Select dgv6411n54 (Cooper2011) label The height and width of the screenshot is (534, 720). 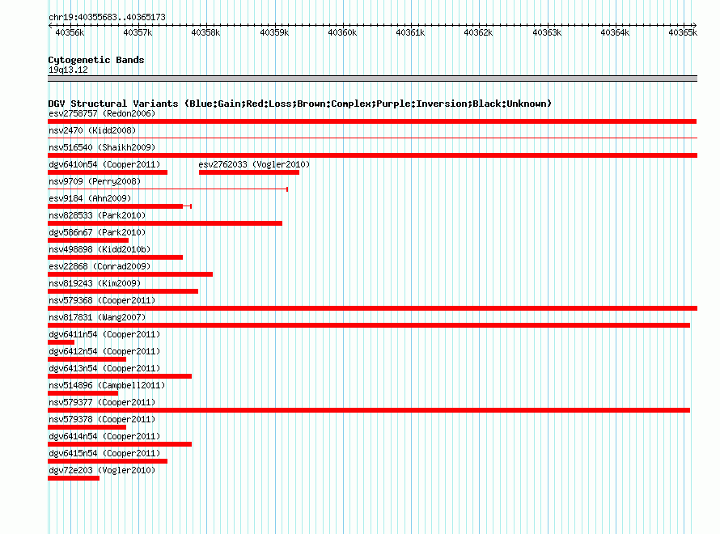coord(104,334)
